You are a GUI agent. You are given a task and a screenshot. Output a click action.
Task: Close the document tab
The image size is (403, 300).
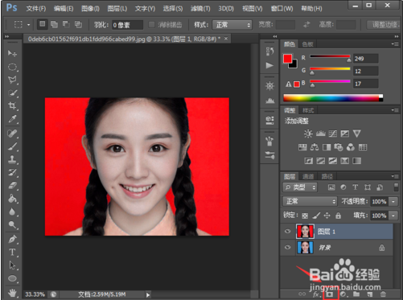tap(226, 39)
